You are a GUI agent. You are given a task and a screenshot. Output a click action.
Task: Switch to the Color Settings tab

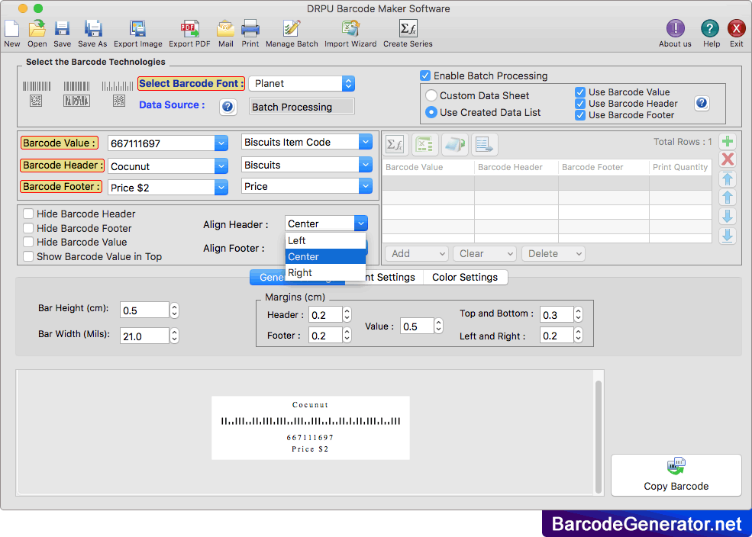[464, 278]
